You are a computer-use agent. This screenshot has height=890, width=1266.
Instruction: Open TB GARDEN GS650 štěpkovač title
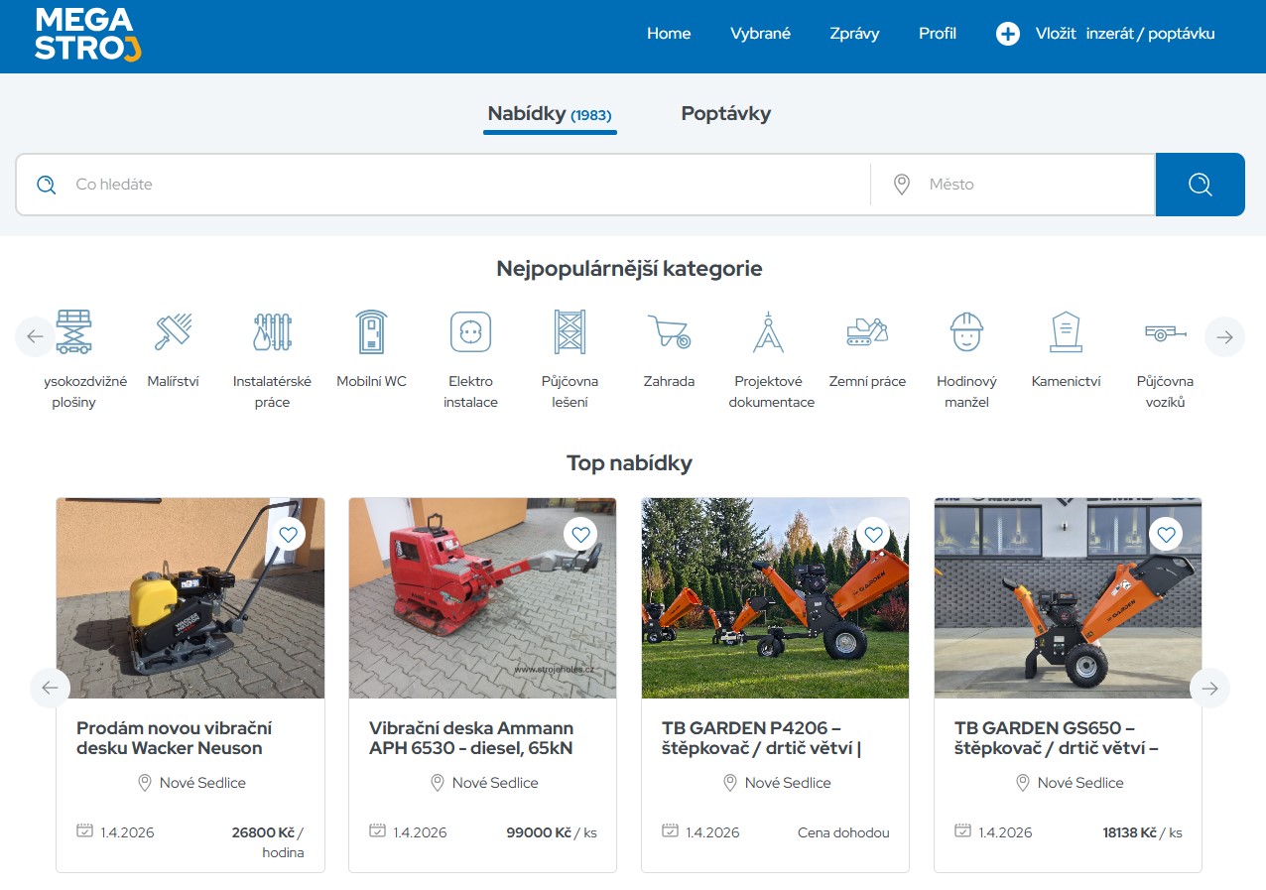(1057, 738)
